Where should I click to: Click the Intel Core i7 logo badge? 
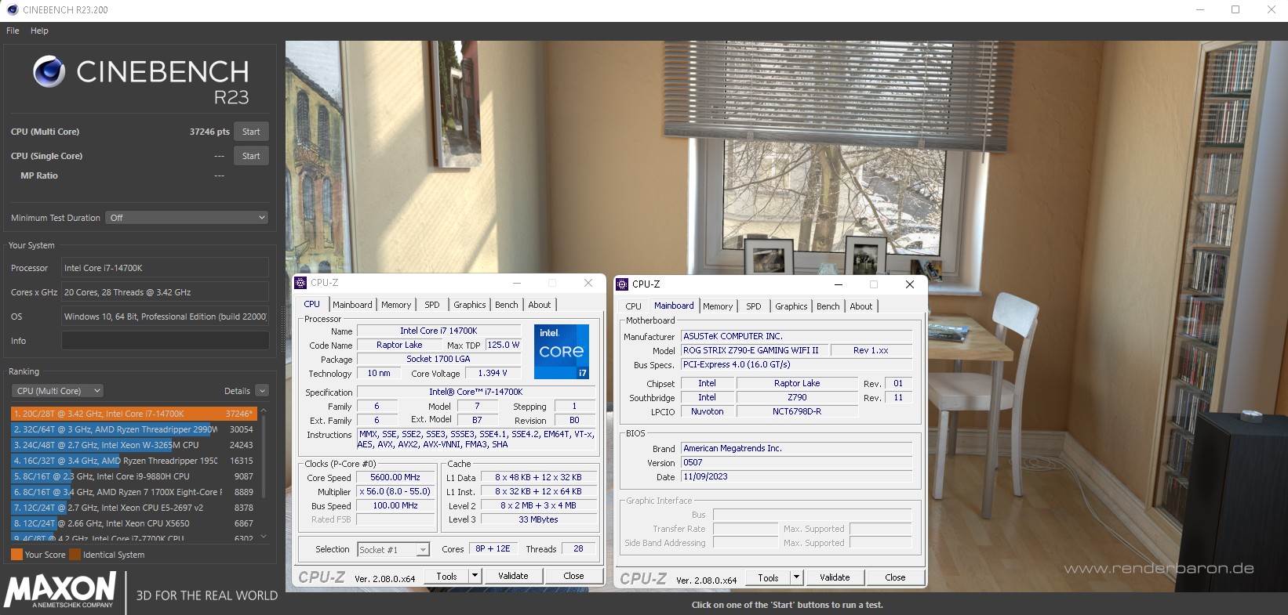pyautogui.click(x=561, y=352)
